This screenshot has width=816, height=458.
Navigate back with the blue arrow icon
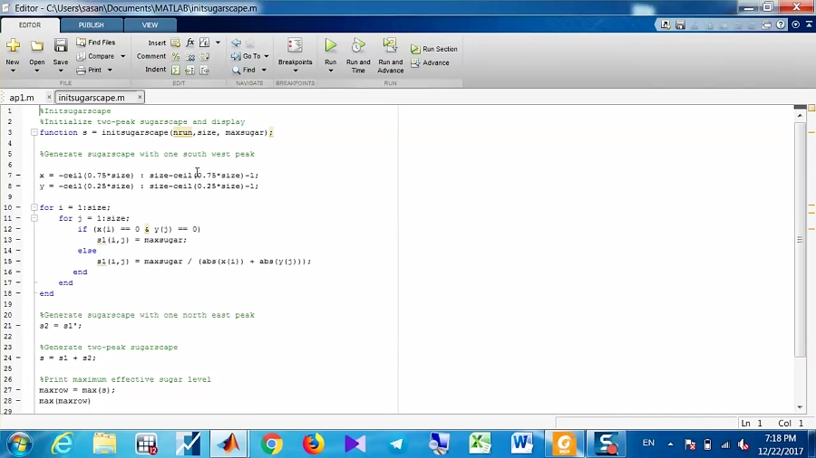pyautogui.click(x=237, y=43)
